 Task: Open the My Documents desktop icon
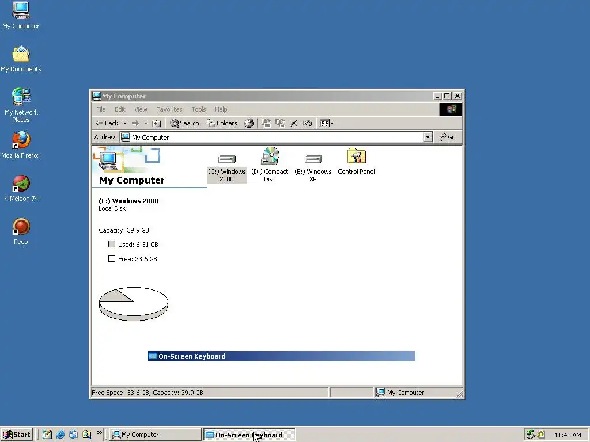pyautogui.click(x=21, y=59)
